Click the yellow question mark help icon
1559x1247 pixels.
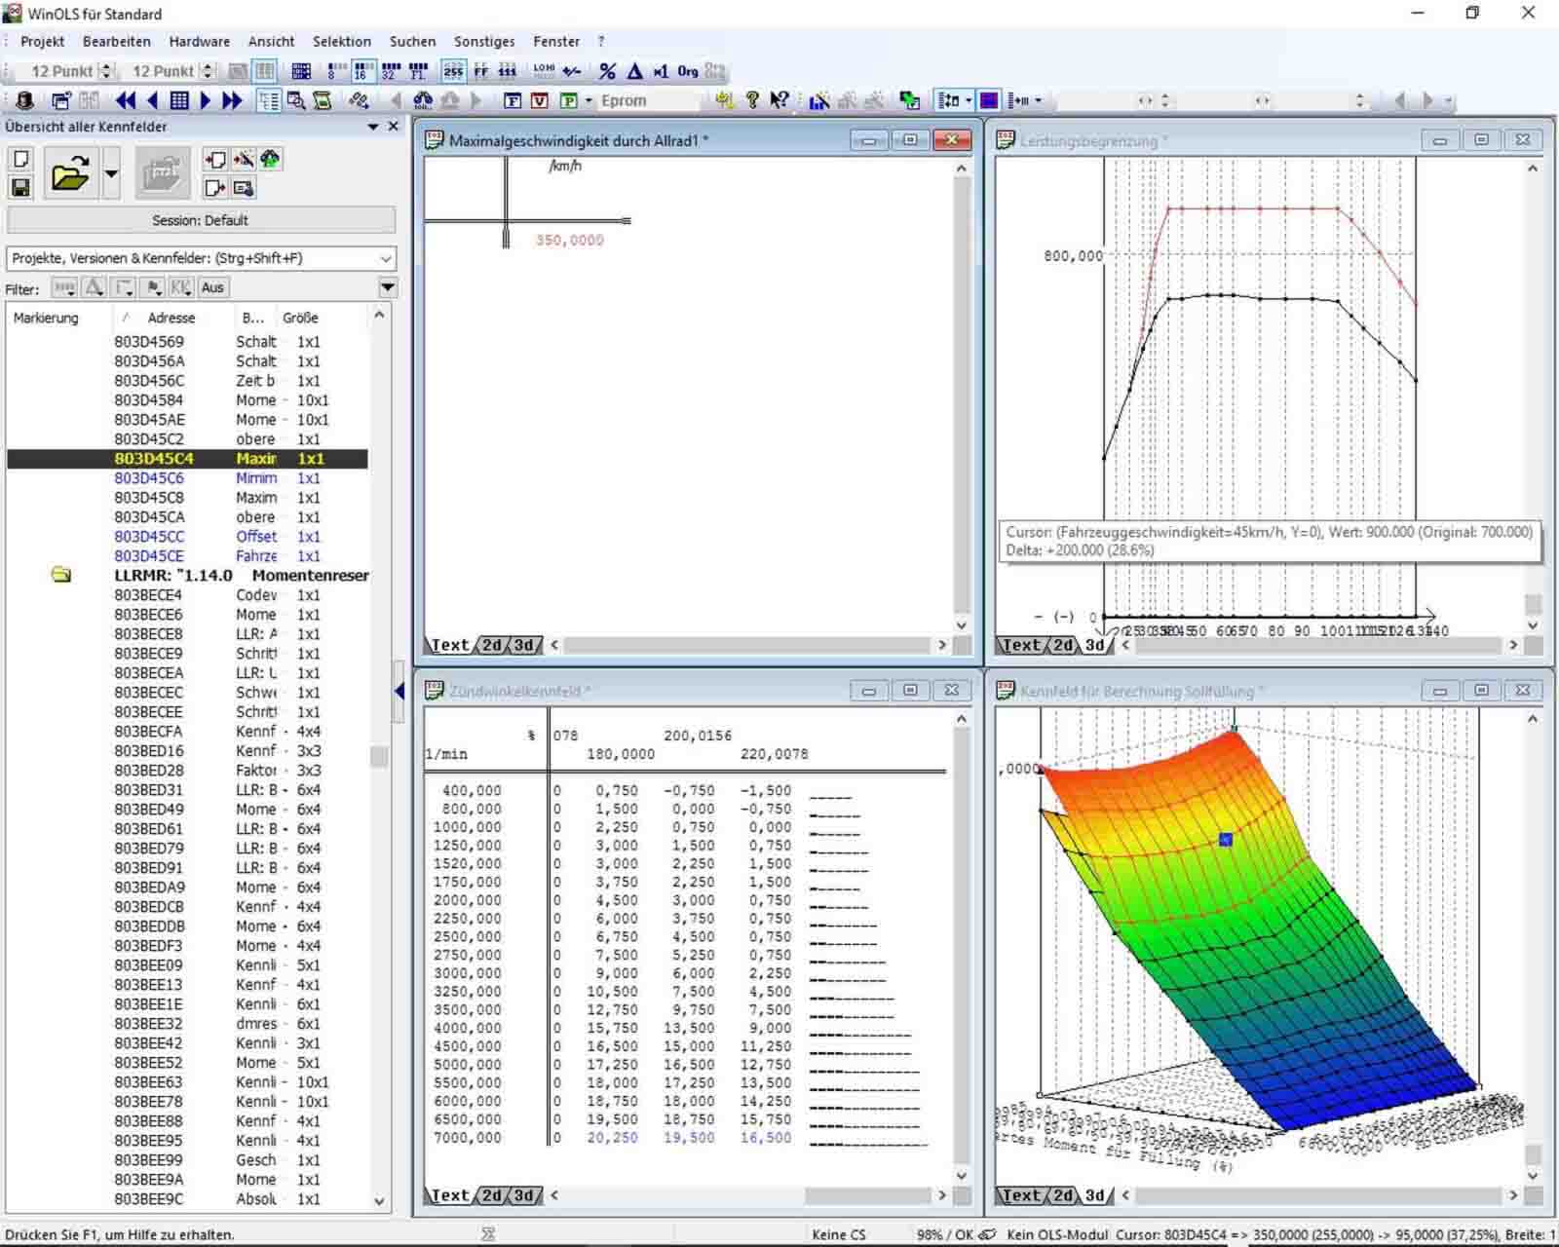click(752, 100)
